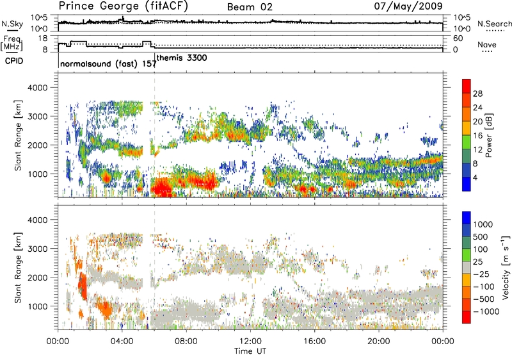512x355 pixels.
Task: Click the red top segment of the power colorbar
Action: click(467, 86)
